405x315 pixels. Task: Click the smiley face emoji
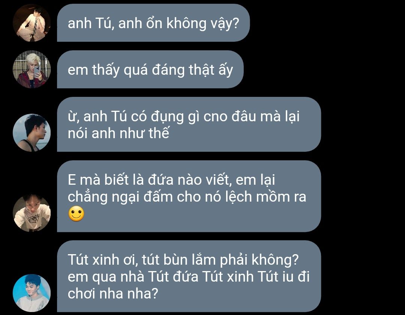[76, 214]
